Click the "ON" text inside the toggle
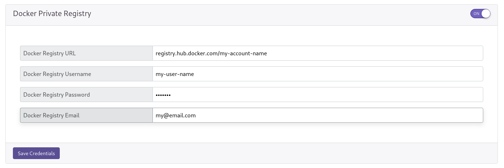504x168 pixels. coord(476,14)
